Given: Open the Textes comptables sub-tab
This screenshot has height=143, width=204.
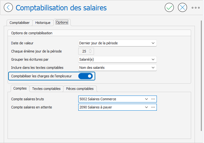Looking at the screenshot, I should [x=46, y=89].
